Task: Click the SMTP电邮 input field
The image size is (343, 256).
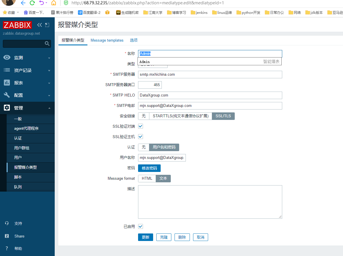Action: click(210, 106)
